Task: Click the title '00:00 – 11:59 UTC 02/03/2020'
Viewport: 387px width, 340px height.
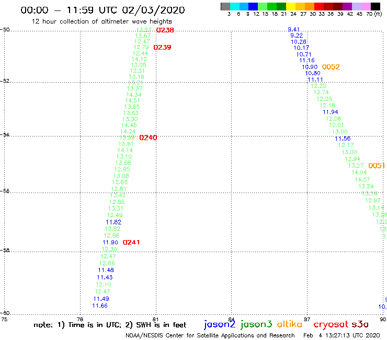Action: coord(103,10)
